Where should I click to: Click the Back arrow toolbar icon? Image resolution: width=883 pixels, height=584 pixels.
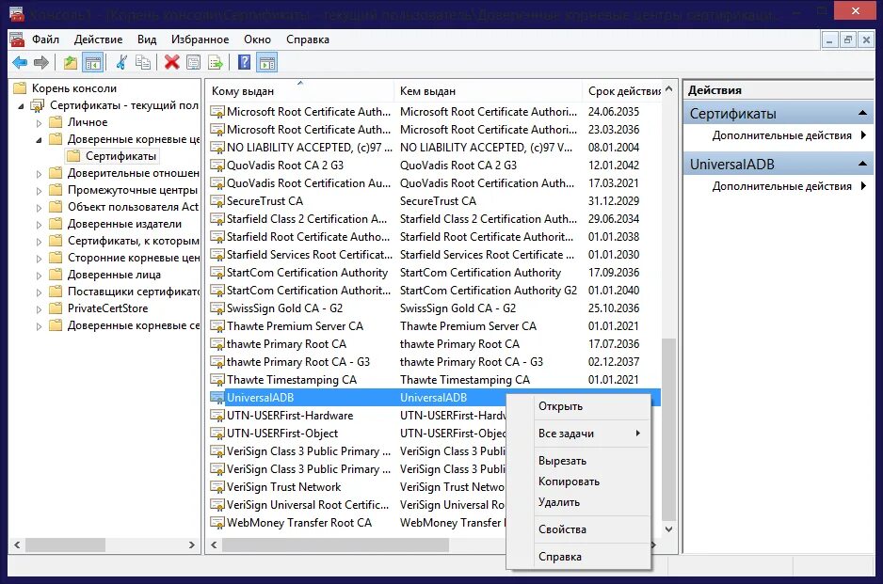point(20,62)
